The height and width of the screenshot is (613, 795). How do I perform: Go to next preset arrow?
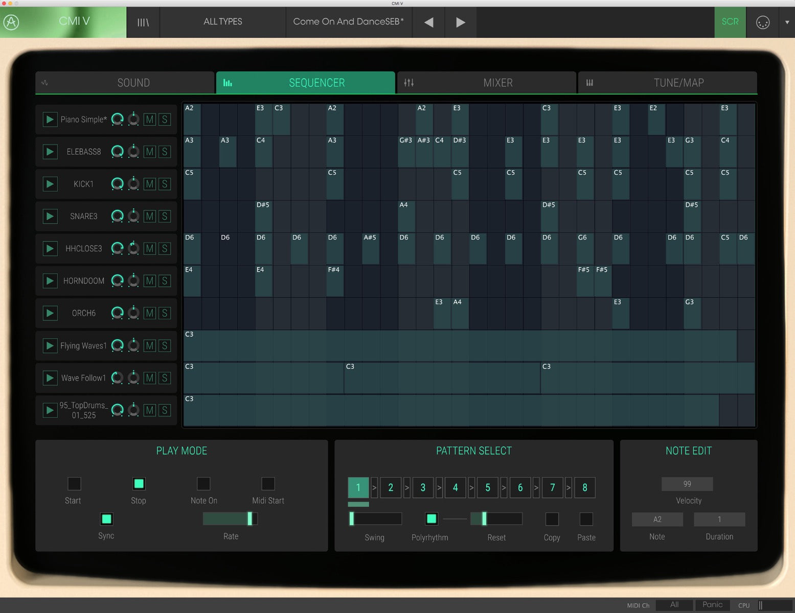(461, 22)
